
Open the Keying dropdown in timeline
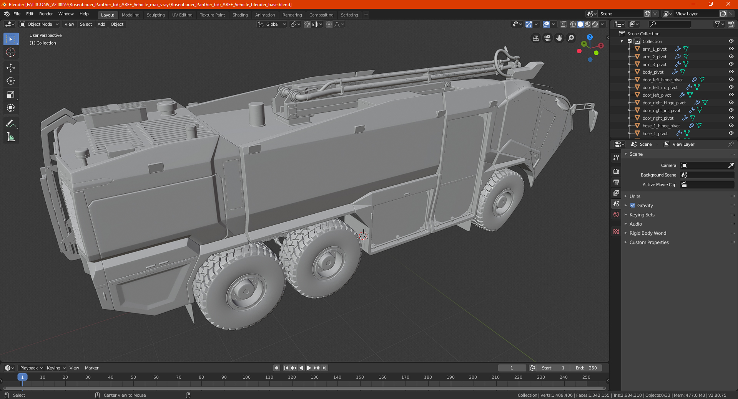[56, 368]
